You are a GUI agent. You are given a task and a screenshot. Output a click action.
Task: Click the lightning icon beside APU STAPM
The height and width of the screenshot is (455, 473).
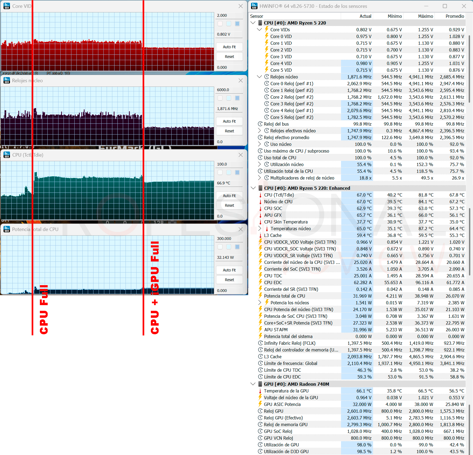[x=260, y=329]
